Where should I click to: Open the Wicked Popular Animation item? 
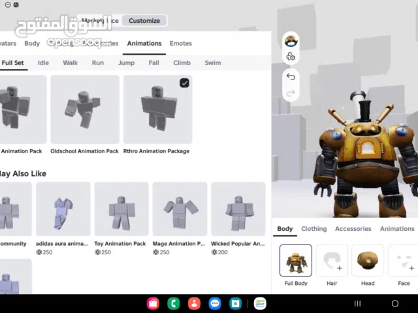click(x=238, y=209)
